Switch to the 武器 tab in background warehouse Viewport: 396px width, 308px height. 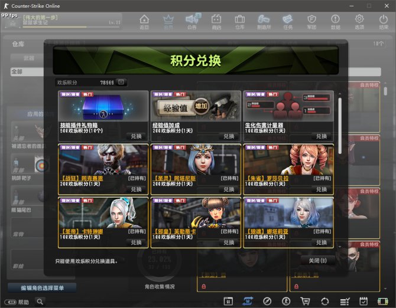click(x=29, y=58)
